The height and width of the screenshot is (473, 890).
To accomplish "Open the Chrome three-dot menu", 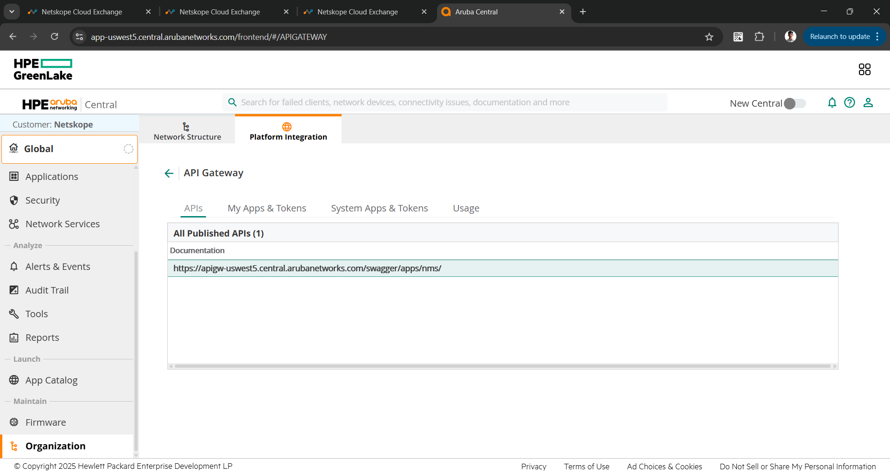I will [877, 37].
